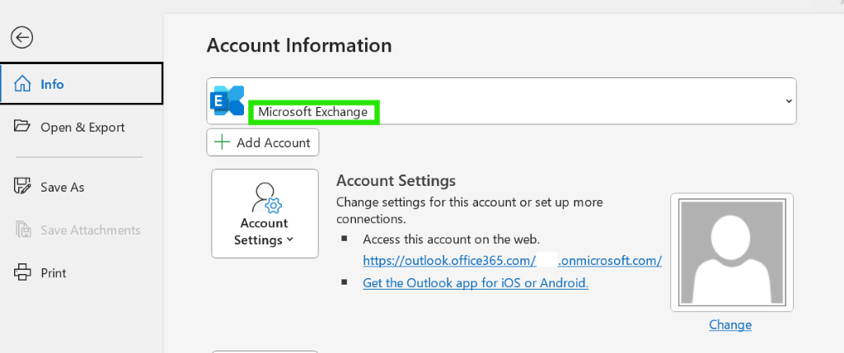Open the Info tab

click(82, 83)
